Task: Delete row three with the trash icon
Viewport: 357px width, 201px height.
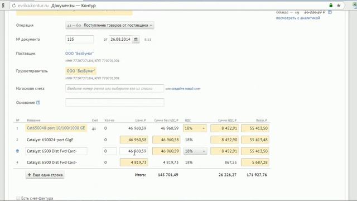Action: click(17, 151)
